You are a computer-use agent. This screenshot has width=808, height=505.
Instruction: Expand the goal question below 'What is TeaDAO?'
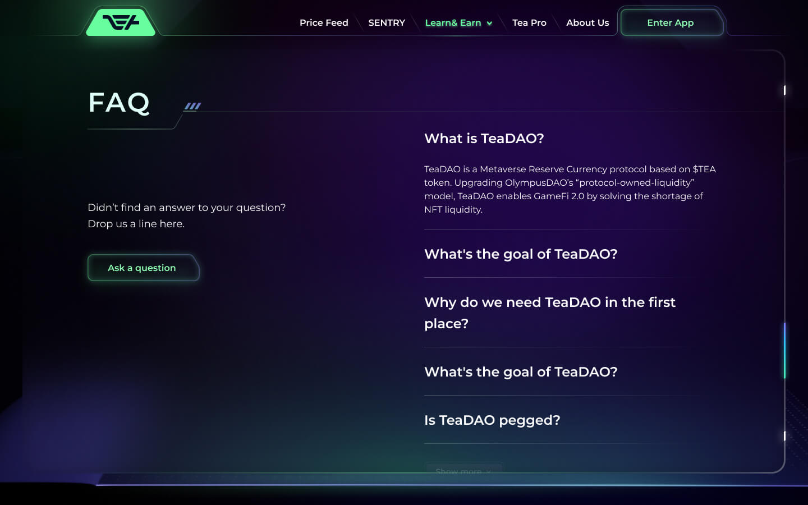(x=521, y=254)
